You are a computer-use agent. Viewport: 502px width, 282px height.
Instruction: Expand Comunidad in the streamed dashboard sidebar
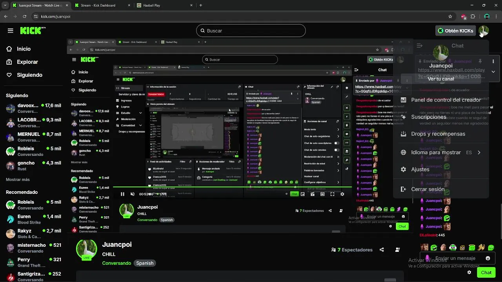[x=140, y=125]
